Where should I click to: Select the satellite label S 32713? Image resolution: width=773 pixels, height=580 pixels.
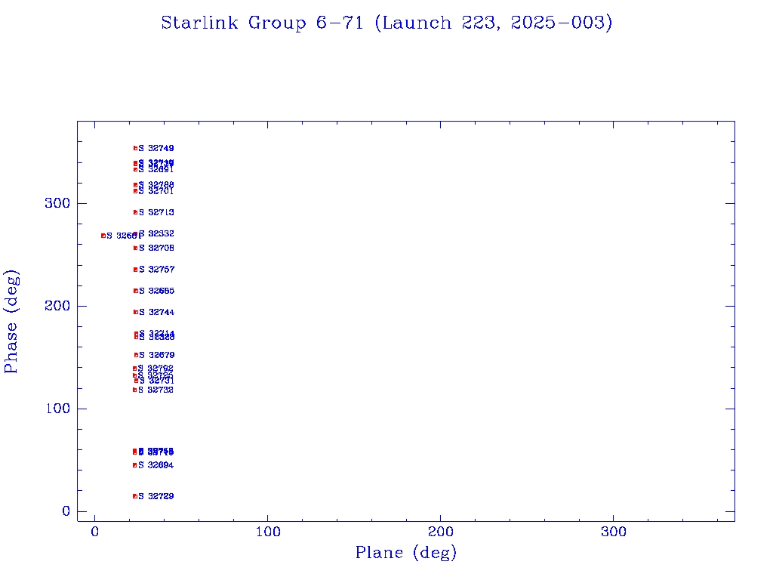tap(156, 212)
